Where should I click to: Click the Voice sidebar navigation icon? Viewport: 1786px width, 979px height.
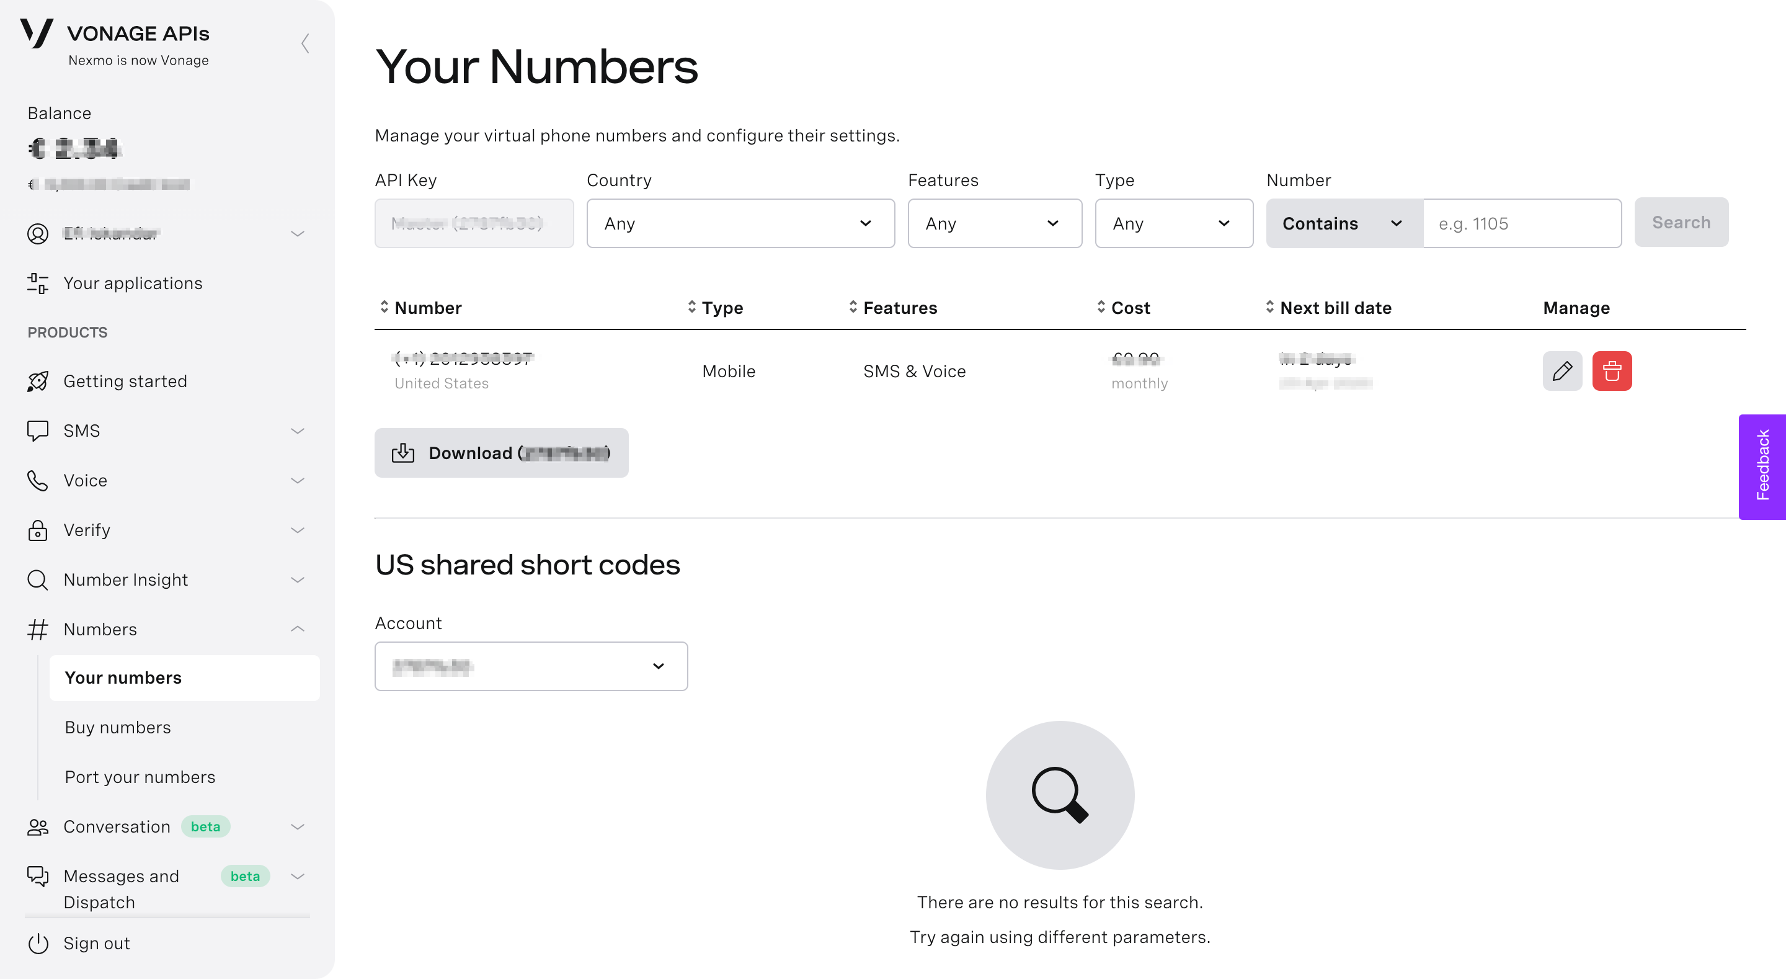pyautogui.click(x=37, y=480)
